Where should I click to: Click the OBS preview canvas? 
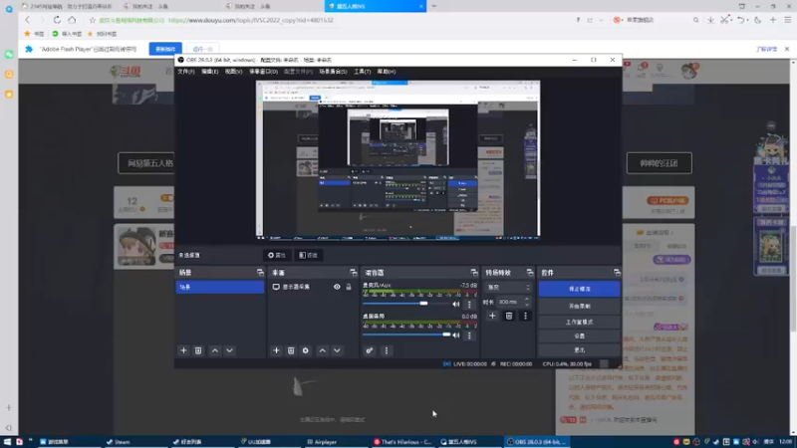point(398,159)
